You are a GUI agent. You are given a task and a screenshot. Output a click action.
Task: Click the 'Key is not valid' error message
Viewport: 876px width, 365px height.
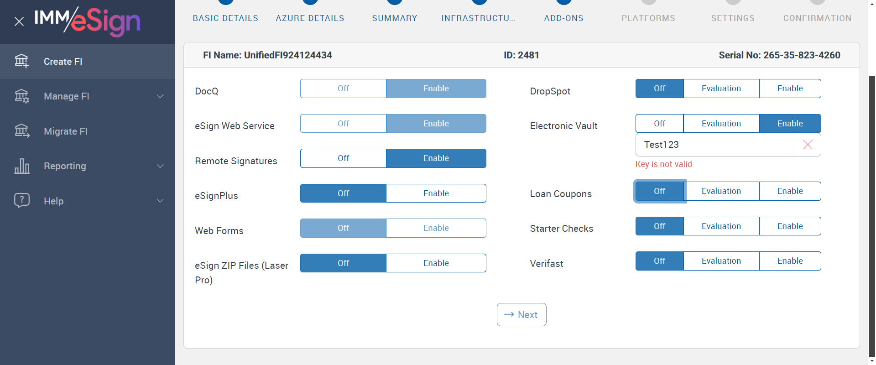(663, 164)
